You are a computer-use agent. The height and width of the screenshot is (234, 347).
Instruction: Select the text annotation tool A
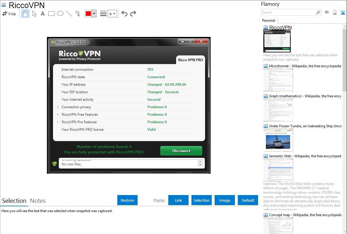pos(43,14)
